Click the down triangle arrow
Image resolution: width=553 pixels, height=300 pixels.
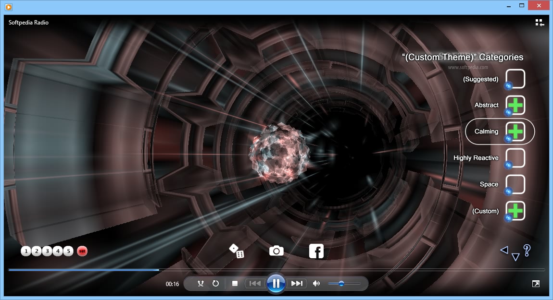[x=515, y=257]
